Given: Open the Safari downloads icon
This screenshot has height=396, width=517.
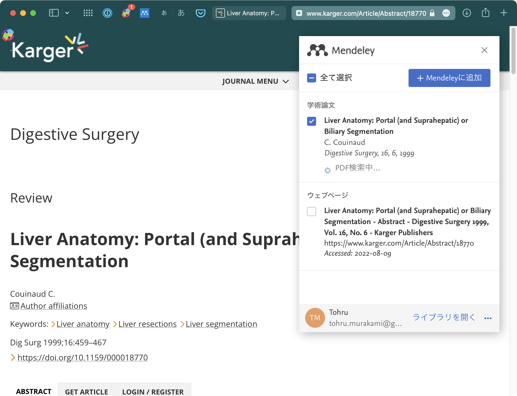Looking at the screenshot, I should (467, 13).
